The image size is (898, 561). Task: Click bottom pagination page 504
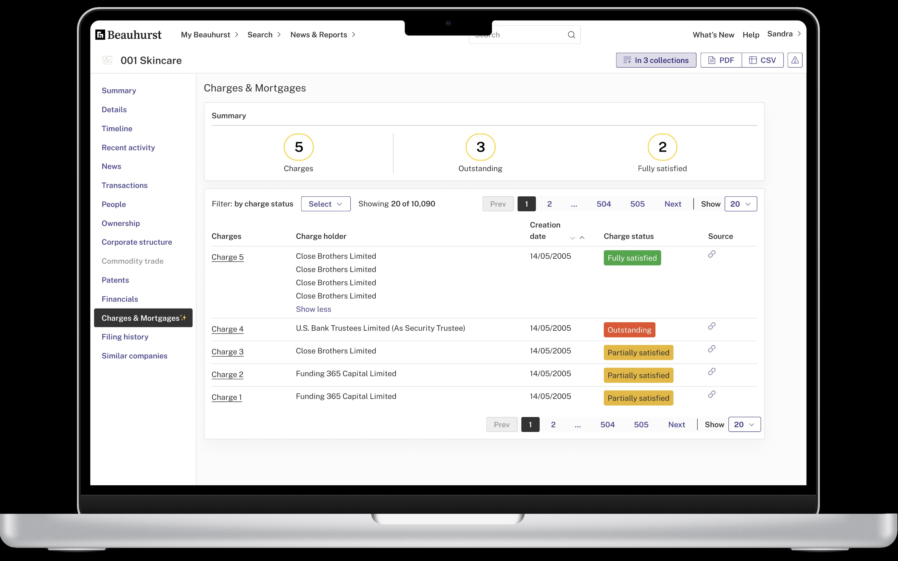[607, 424]
